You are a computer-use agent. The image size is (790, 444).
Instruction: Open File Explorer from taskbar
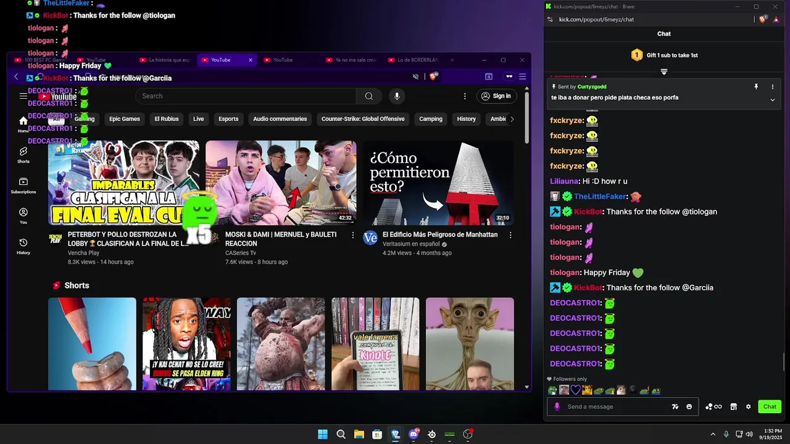coord(359,434)
